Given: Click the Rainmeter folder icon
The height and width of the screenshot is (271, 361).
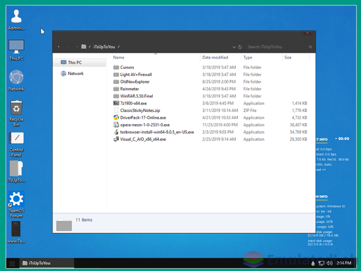Looking at the screenshot, I should click(x=116, y=89).
